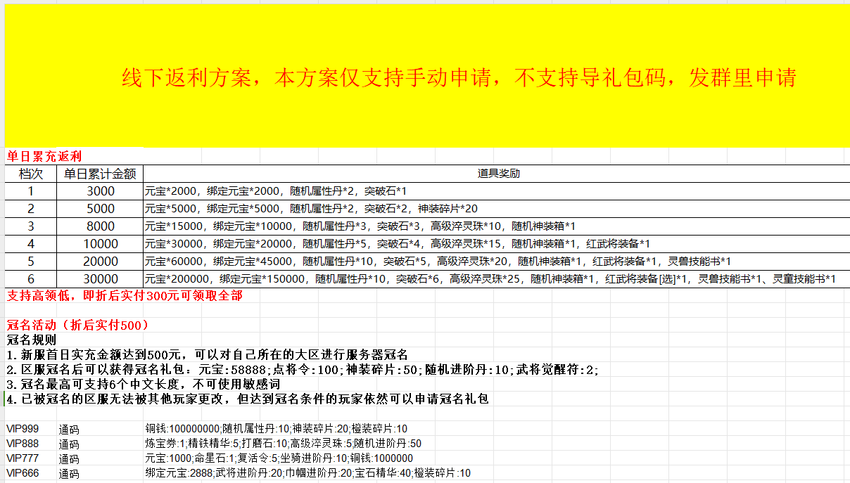Select the 30000 amount cell
The width and height of the screenshot is (850, 483).
pos(100,279)
